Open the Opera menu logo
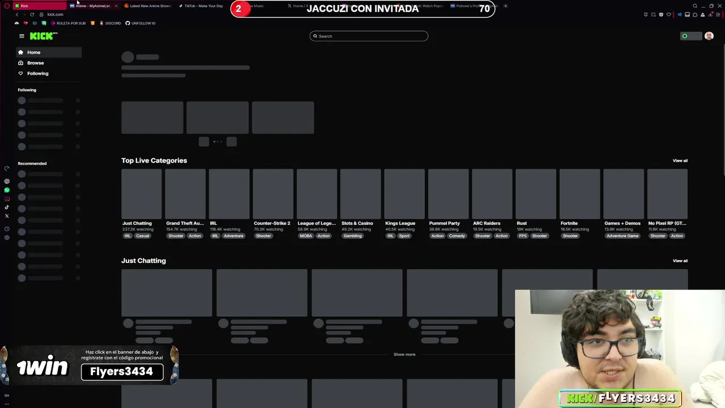The width and height of the screenshot is (725, 408). click(x=6, y=6)
